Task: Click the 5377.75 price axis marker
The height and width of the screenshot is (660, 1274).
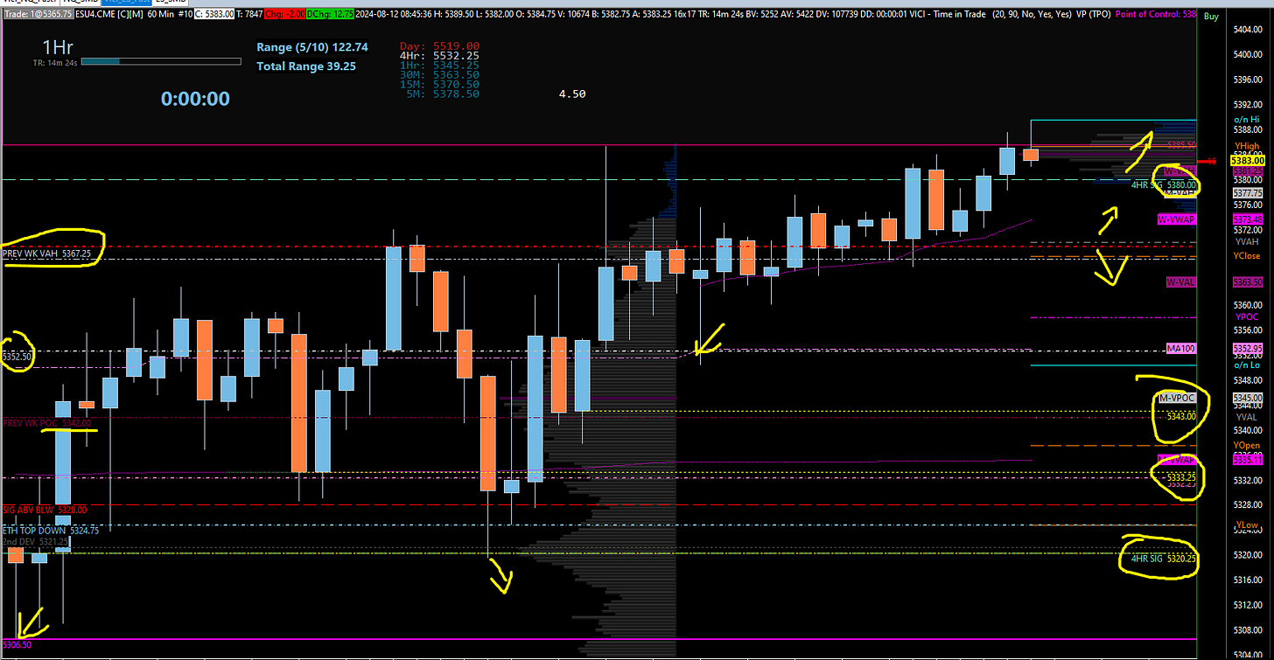Action: pyautogui.click(x=1248, y=193)
